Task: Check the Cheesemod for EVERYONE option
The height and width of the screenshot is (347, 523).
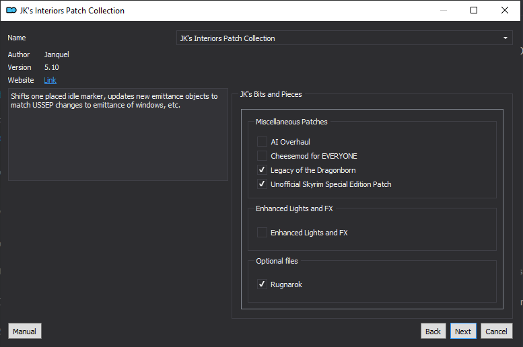Action: coord(262,155)
